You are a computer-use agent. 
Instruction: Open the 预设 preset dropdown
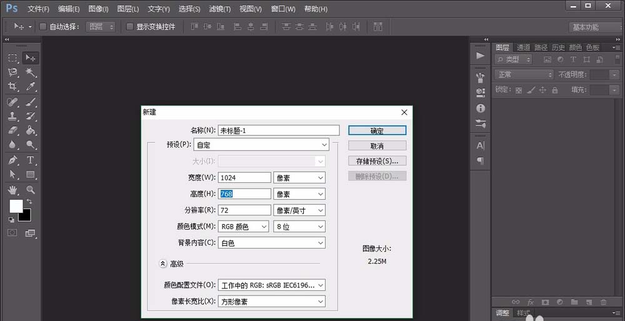pyautogui.click(x=261, y=145)
